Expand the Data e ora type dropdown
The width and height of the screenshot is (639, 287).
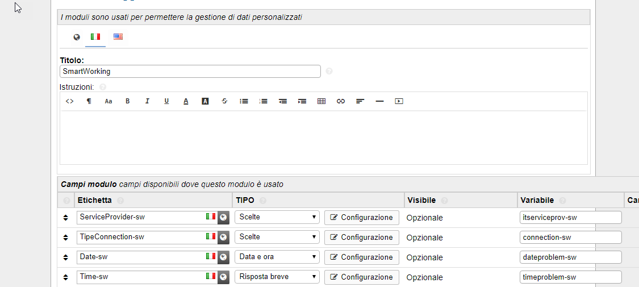pyautogui.click(x=277, y=257)
